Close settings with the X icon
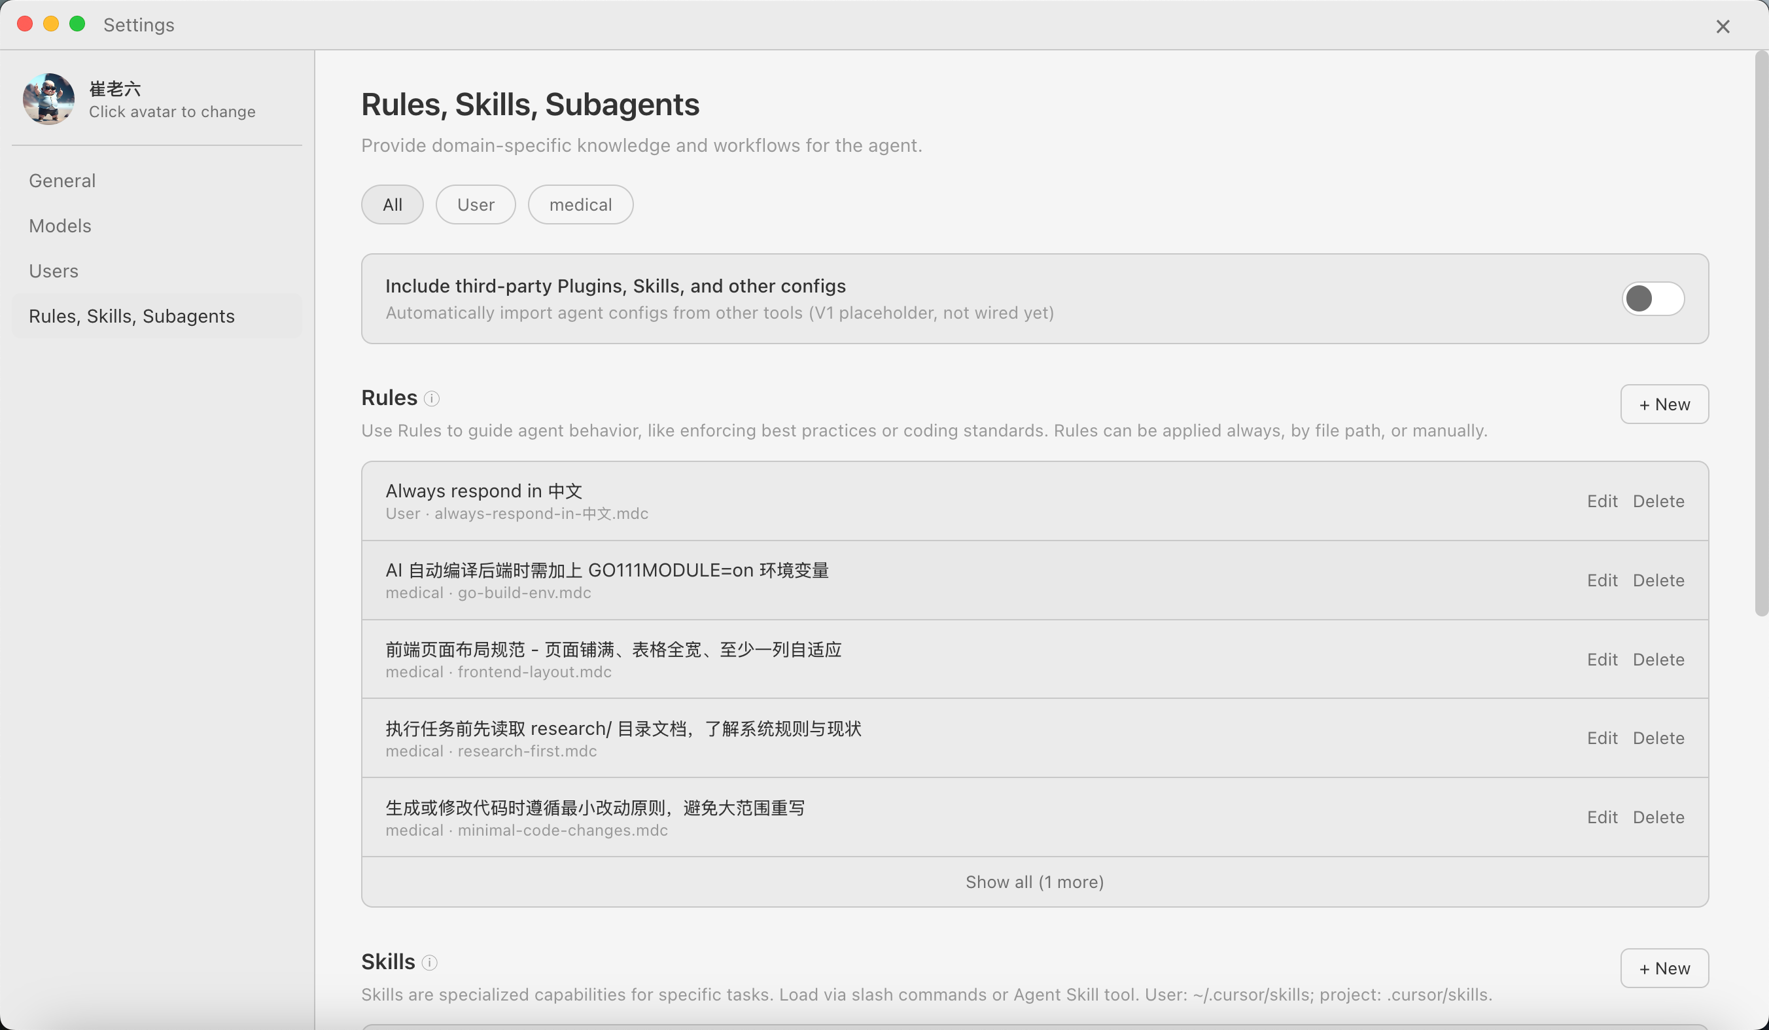The width and height of the screenshot is (1769, 1030). [x=1723, y=27]
